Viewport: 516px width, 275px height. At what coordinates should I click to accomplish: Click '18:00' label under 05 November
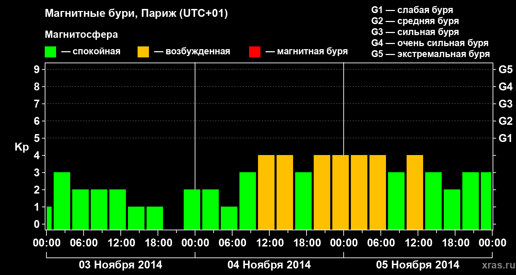(455, 243)
